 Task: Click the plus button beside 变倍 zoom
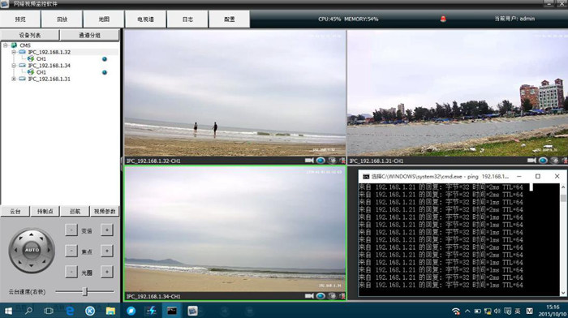pyautogui.click(x=107, y=230)
